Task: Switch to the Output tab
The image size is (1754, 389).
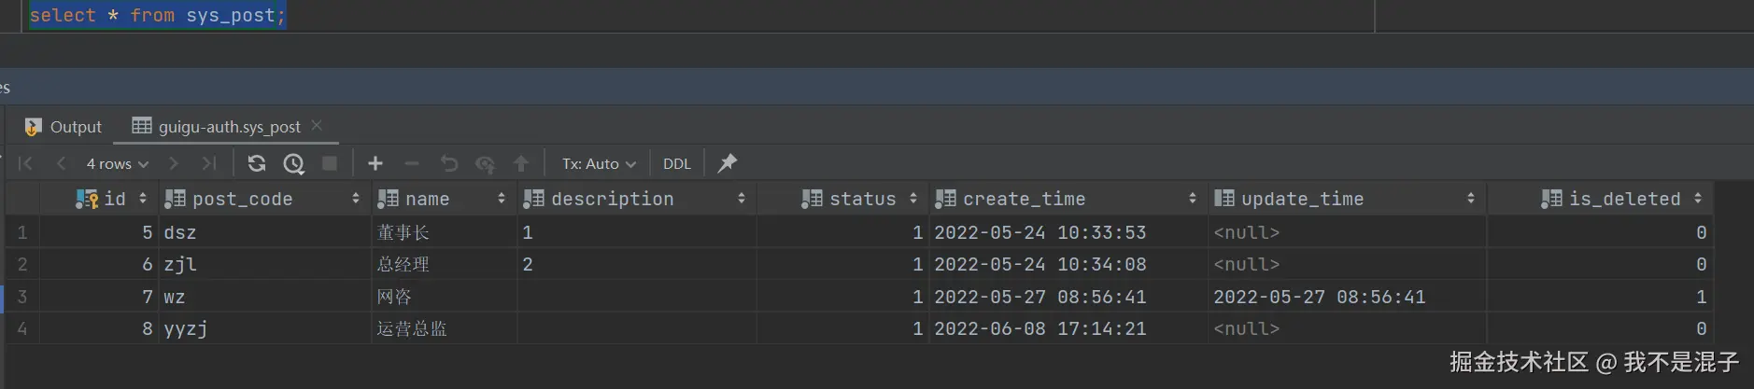Action: coord(64,126)
